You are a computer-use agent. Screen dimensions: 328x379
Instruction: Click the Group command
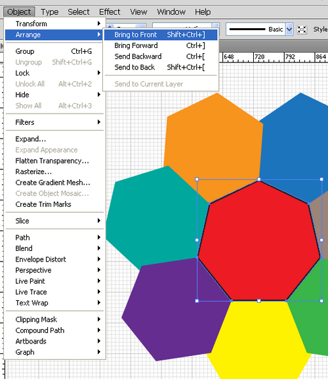(54, 51)
